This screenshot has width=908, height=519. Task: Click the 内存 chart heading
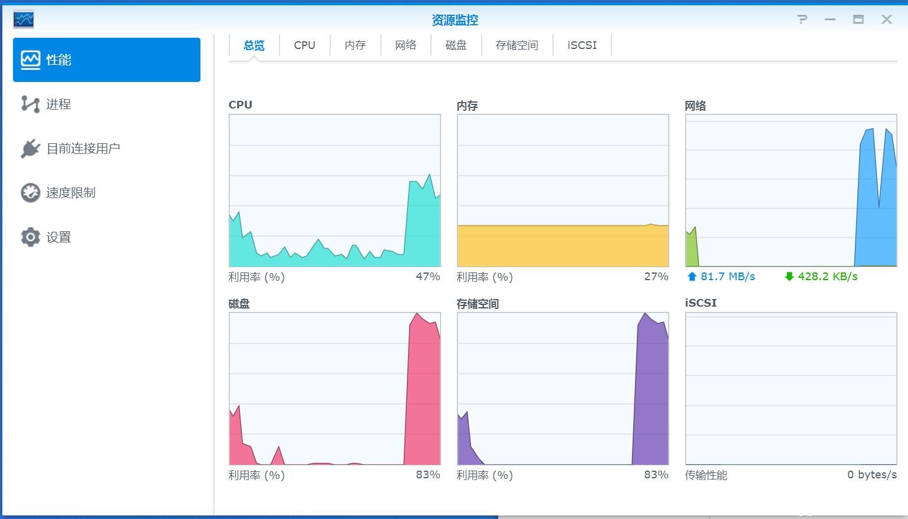click(467, 106)
